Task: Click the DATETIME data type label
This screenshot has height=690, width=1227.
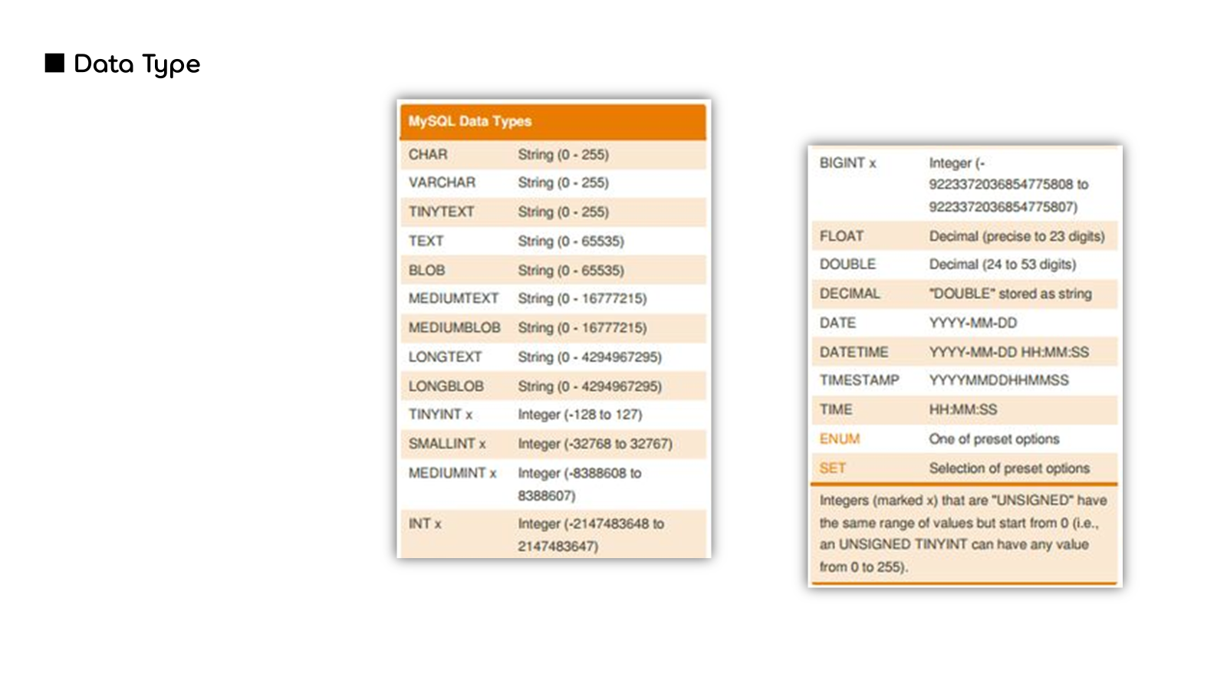Action: (x=854, y=352)
